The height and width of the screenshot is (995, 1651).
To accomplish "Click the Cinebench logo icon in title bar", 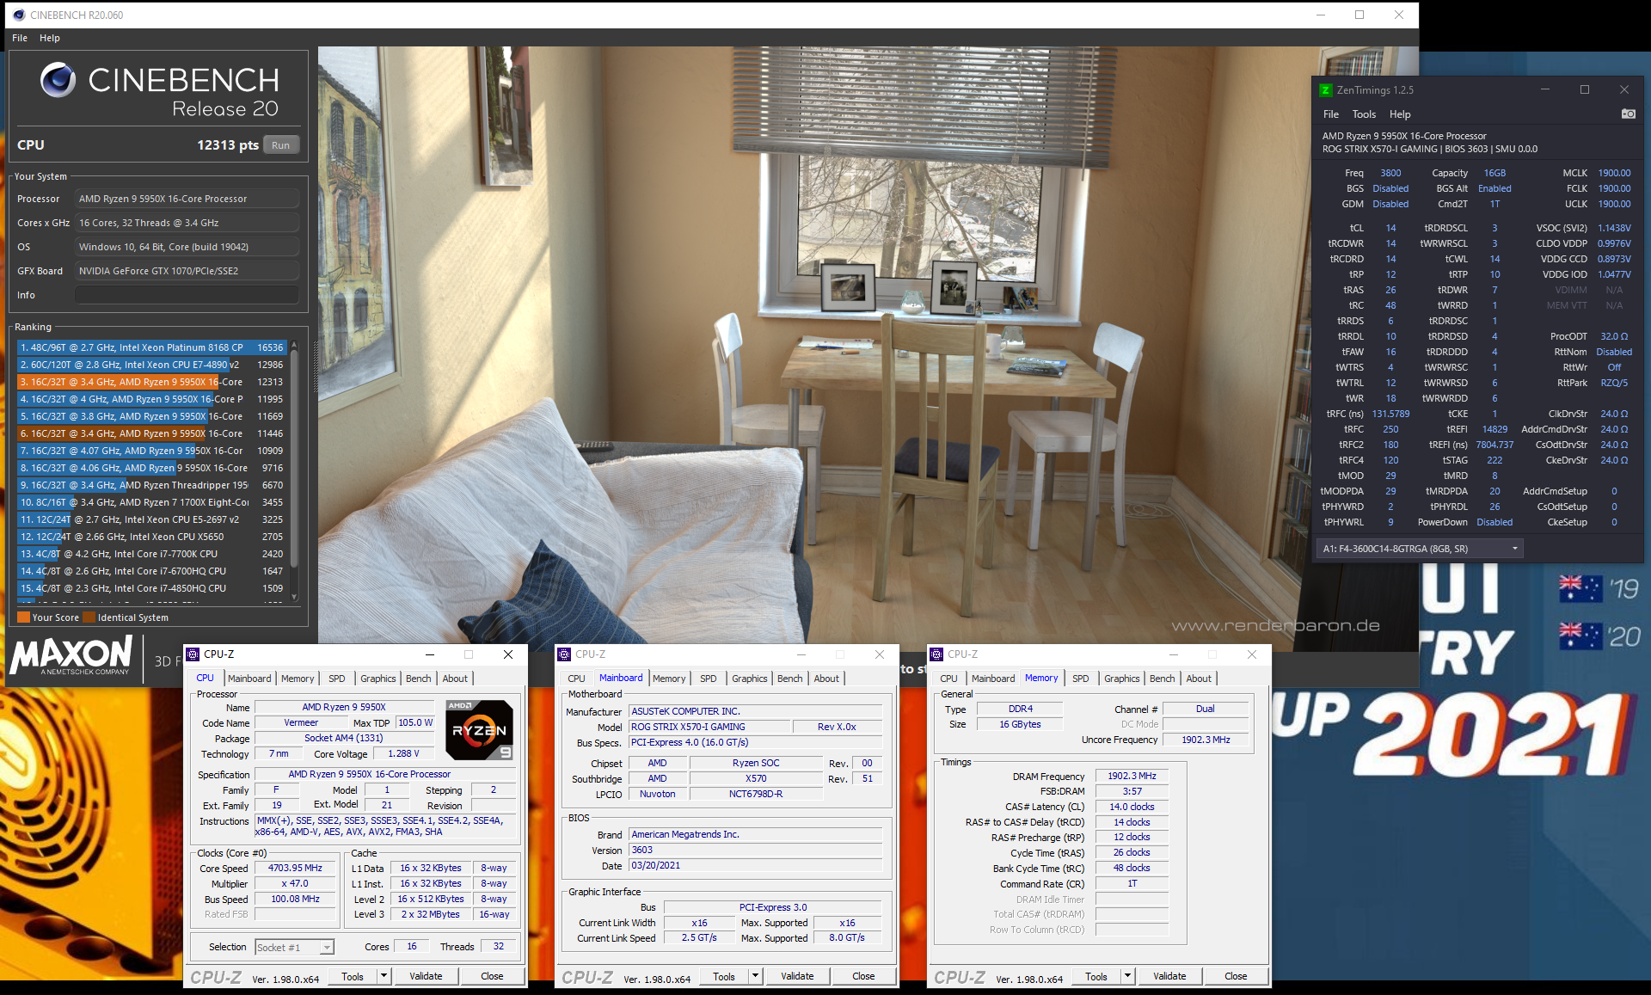I will pyautogui.click(x=19, y=15).
